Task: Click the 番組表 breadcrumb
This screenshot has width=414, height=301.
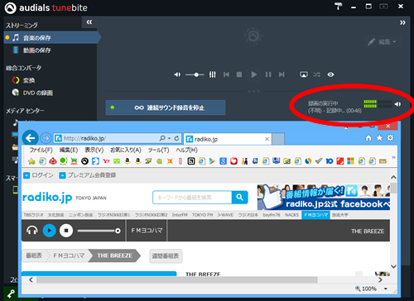Action: coord(34,256)
